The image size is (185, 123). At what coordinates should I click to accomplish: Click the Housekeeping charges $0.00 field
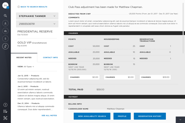tap(119, 77)
